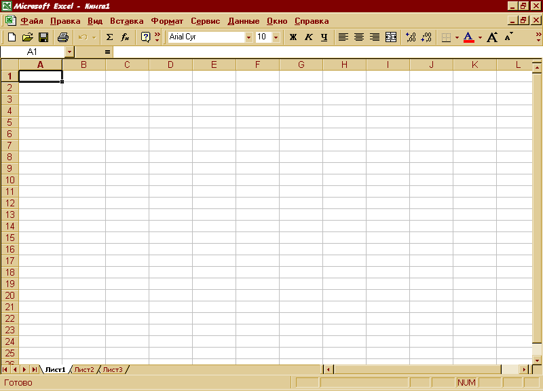Click the Open folder icon
Screen dimensions: 543x391
(27, 37)
